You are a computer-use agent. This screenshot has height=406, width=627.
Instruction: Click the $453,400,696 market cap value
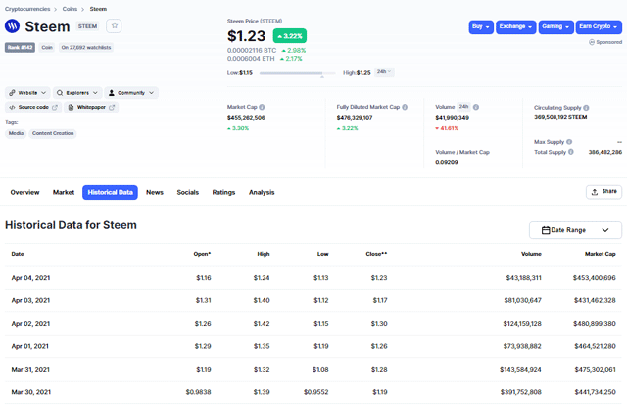[595, 278]
